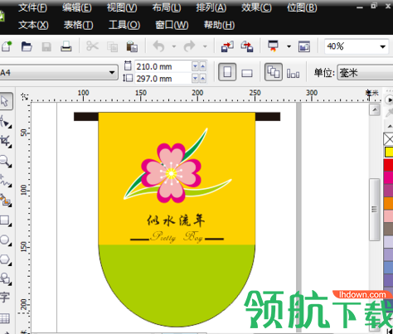Open the 帮助(H) menu
This screenshot has height=334, width=393.
219,26
